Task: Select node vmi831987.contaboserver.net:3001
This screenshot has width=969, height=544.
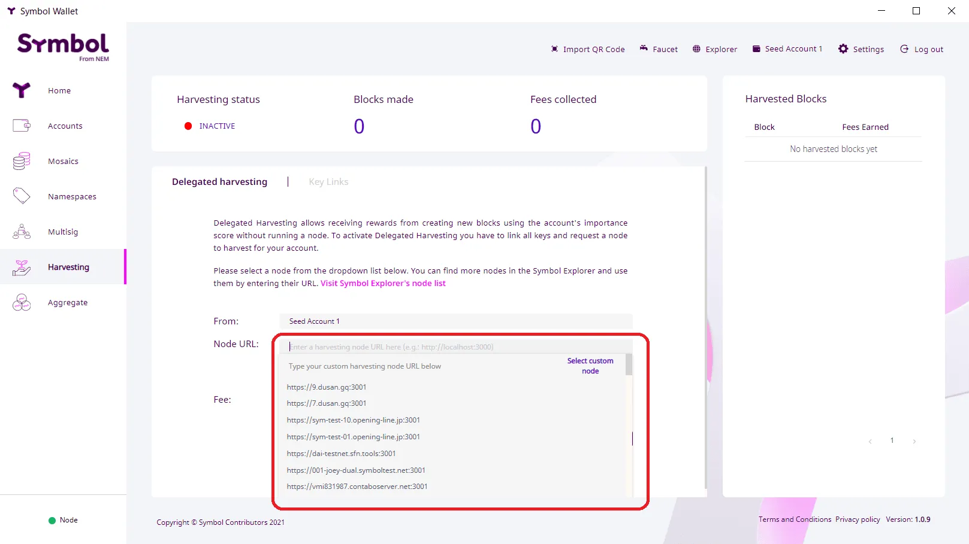Action: click(357, 487)
